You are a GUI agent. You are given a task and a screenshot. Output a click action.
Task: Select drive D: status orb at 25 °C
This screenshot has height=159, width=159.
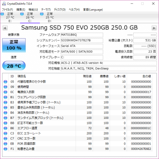click(x=42, y=14)
